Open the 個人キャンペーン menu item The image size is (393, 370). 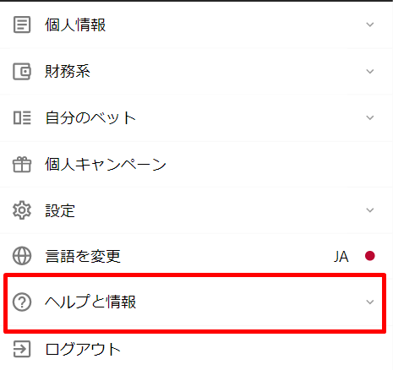196,165
